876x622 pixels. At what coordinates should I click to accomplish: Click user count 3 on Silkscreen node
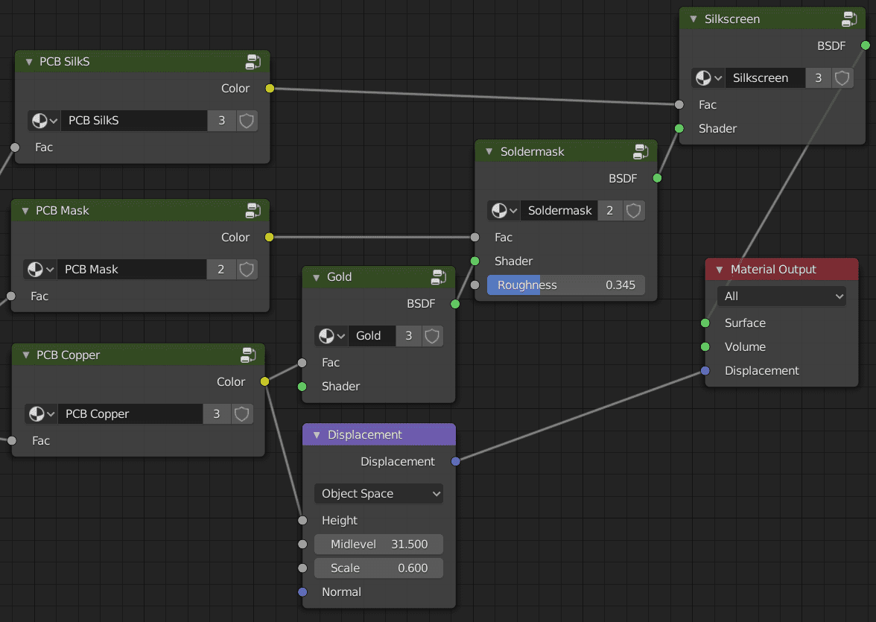pyautogui.click(x=819, y=77)
